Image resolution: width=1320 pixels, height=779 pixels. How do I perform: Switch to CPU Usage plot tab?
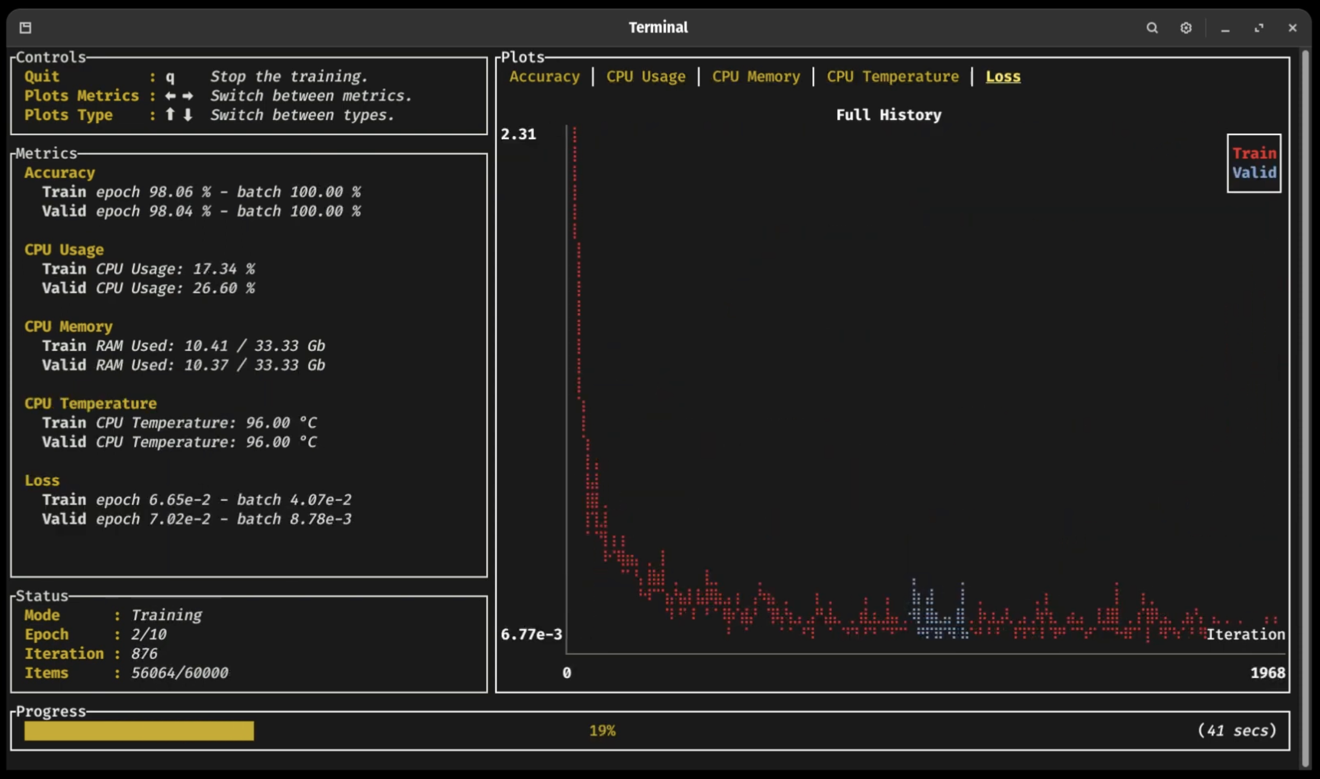click(x=646, y=76)
